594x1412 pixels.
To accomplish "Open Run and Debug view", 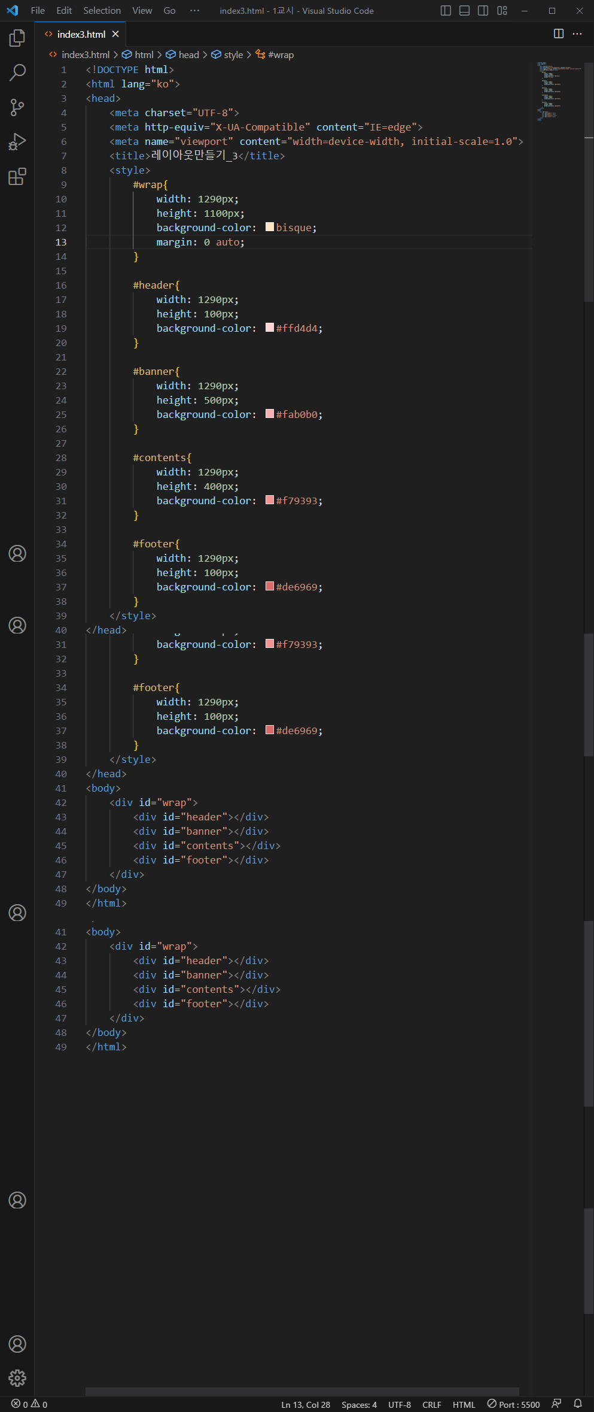I will (x=17, y=142).
